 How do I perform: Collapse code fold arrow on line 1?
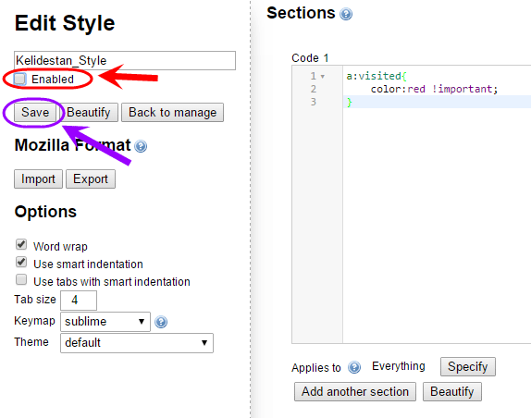point(322,77)
